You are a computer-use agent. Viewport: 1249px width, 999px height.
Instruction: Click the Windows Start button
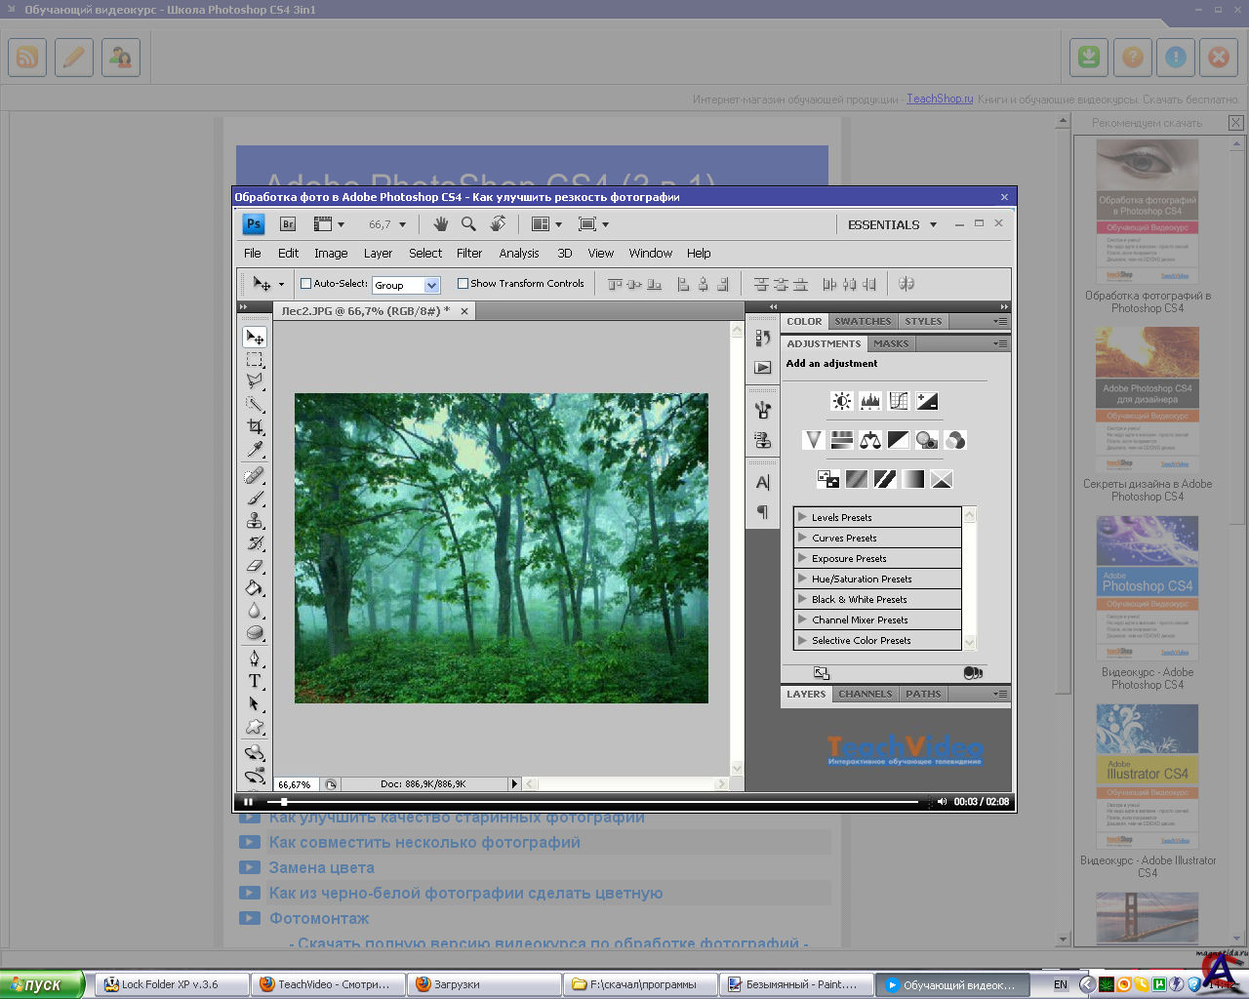(39, 984)
